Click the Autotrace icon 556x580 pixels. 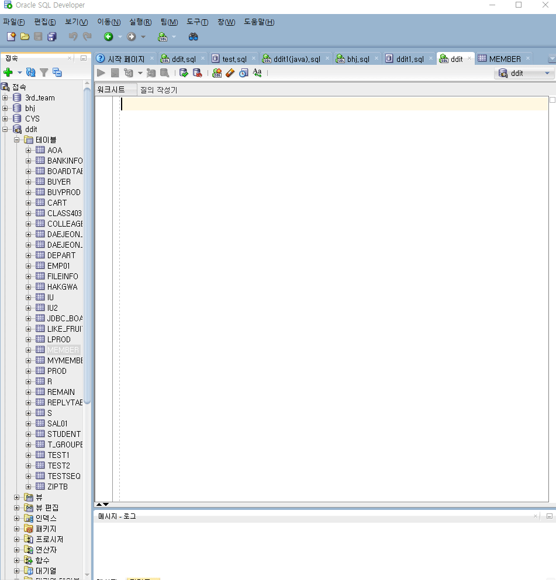coord(151,73)
